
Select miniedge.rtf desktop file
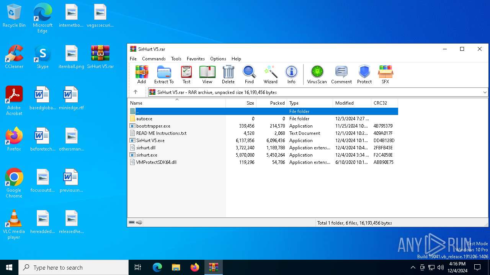pyautogui.click(x=72, y=99)
